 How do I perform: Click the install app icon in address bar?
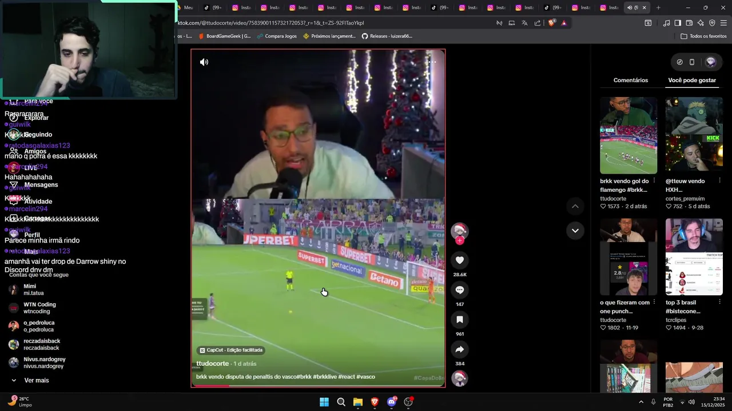click(x=512, y=23)
